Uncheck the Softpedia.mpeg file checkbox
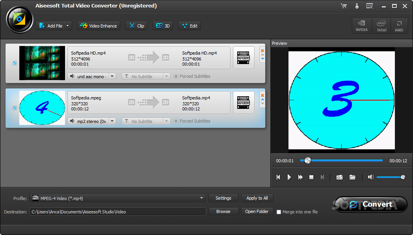Screen dimensions: 413x235 (x=15, y=108)
